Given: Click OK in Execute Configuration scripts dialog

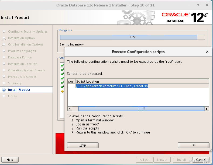Looking at the screenshot, I should [194, 145].
